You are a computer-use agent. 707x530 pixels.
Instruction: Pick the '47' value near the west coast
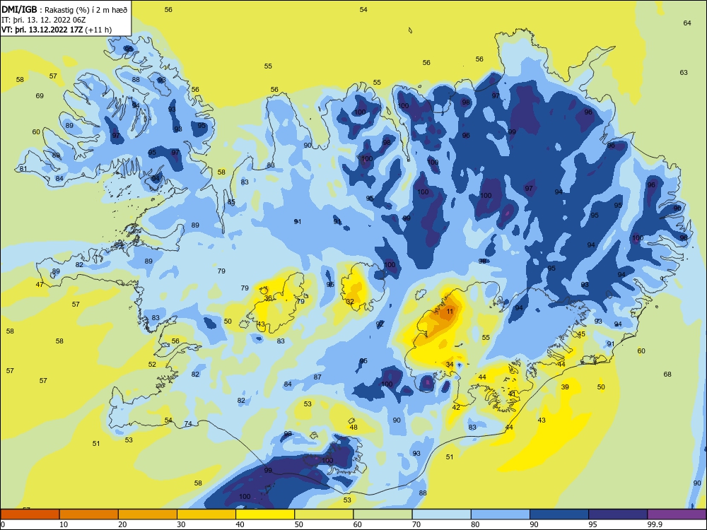(40, 284)
